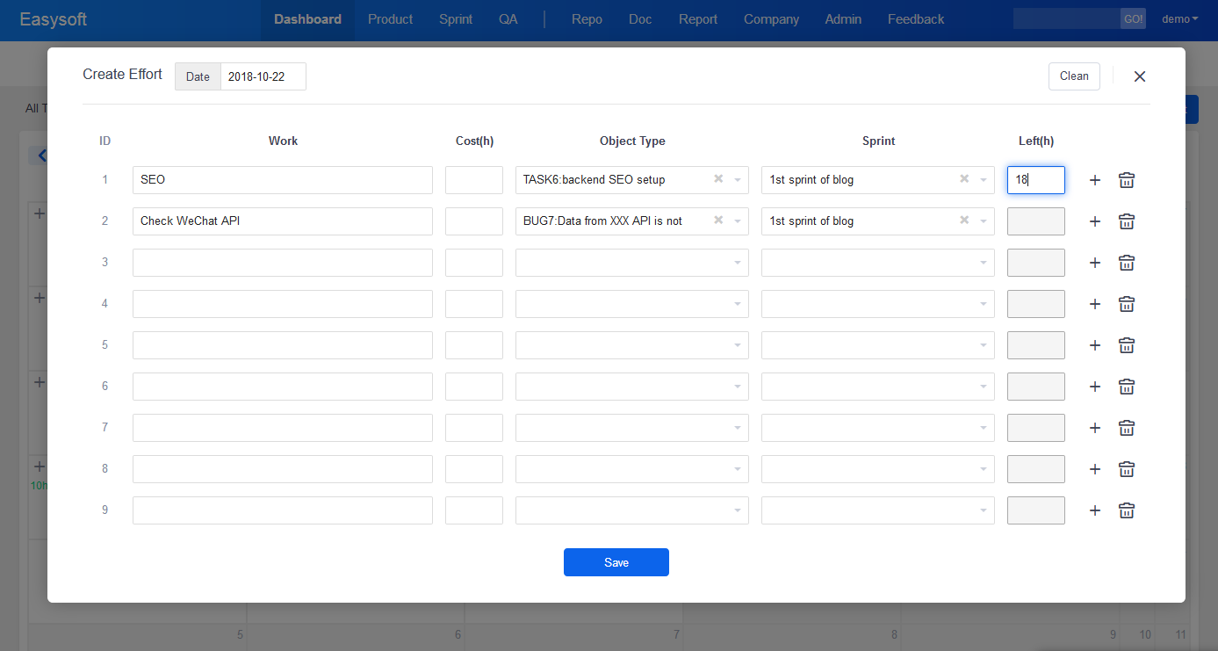
Task: Close the Create Effort dialog
Action: pyautogui.click(x=1139, y=76)
